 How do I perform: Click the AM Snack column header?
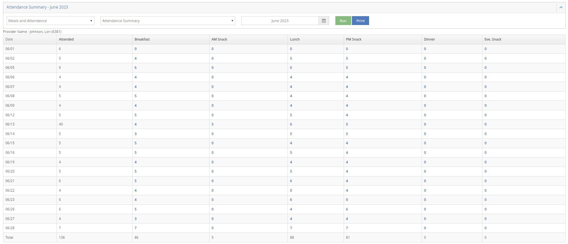(x=219, y=39)
